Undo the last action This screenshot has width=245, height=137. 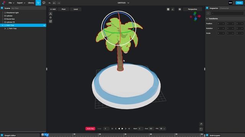(x=54, y=3)
